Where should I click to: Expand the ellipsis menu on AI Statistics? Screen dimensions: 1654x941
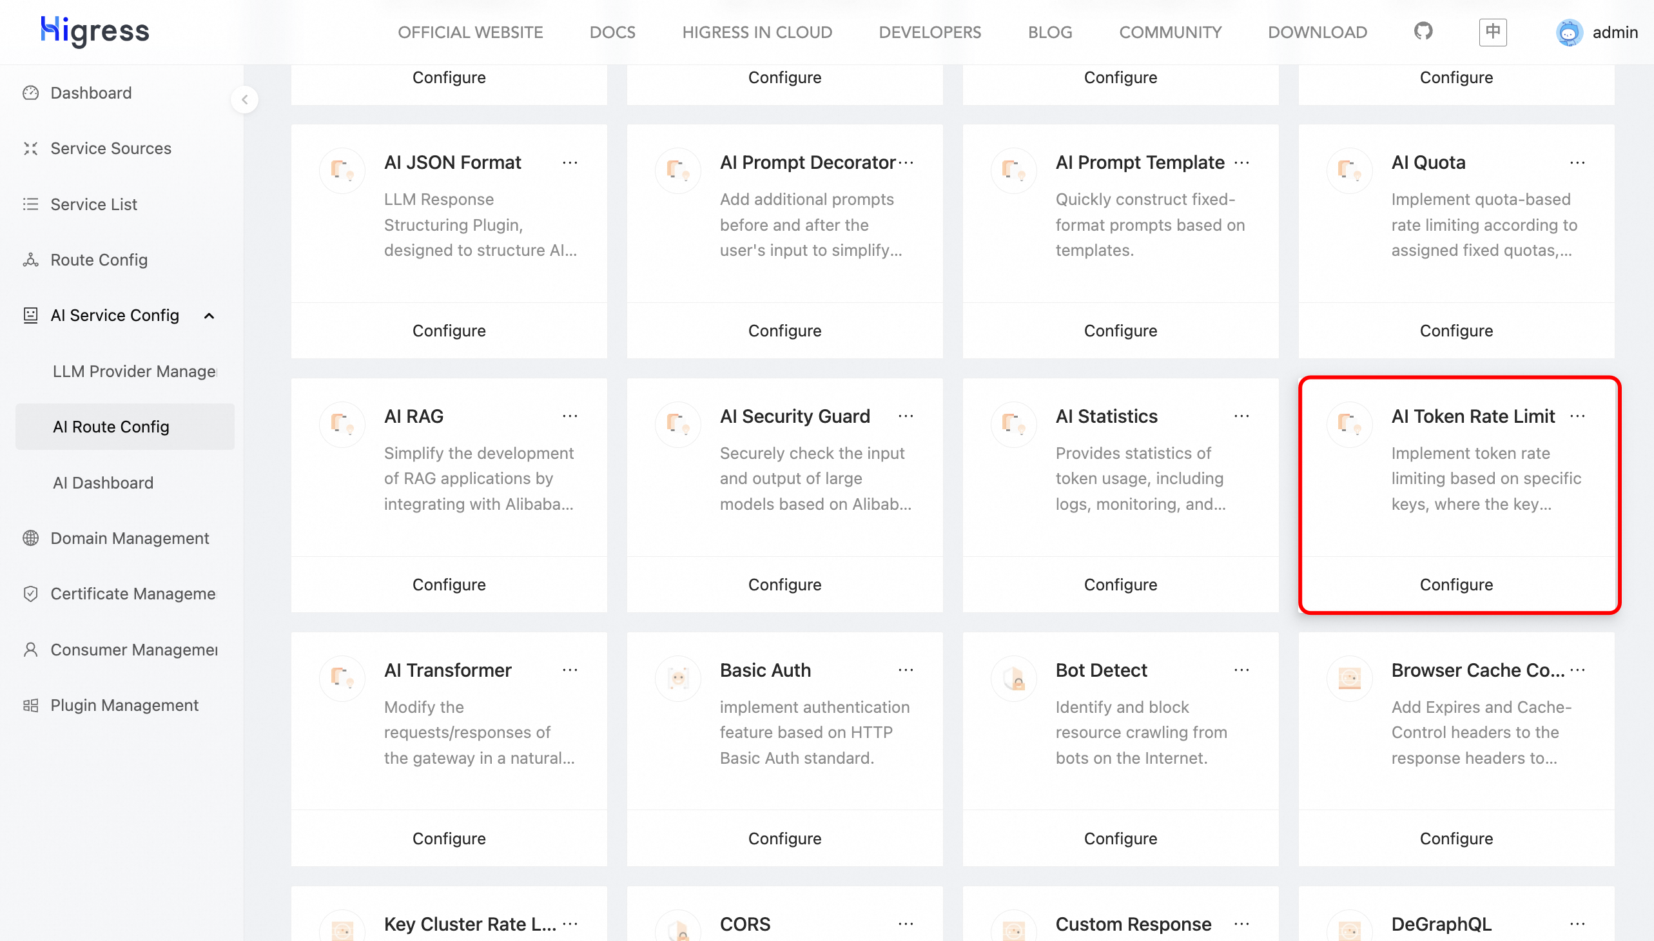coord(1241,416)
